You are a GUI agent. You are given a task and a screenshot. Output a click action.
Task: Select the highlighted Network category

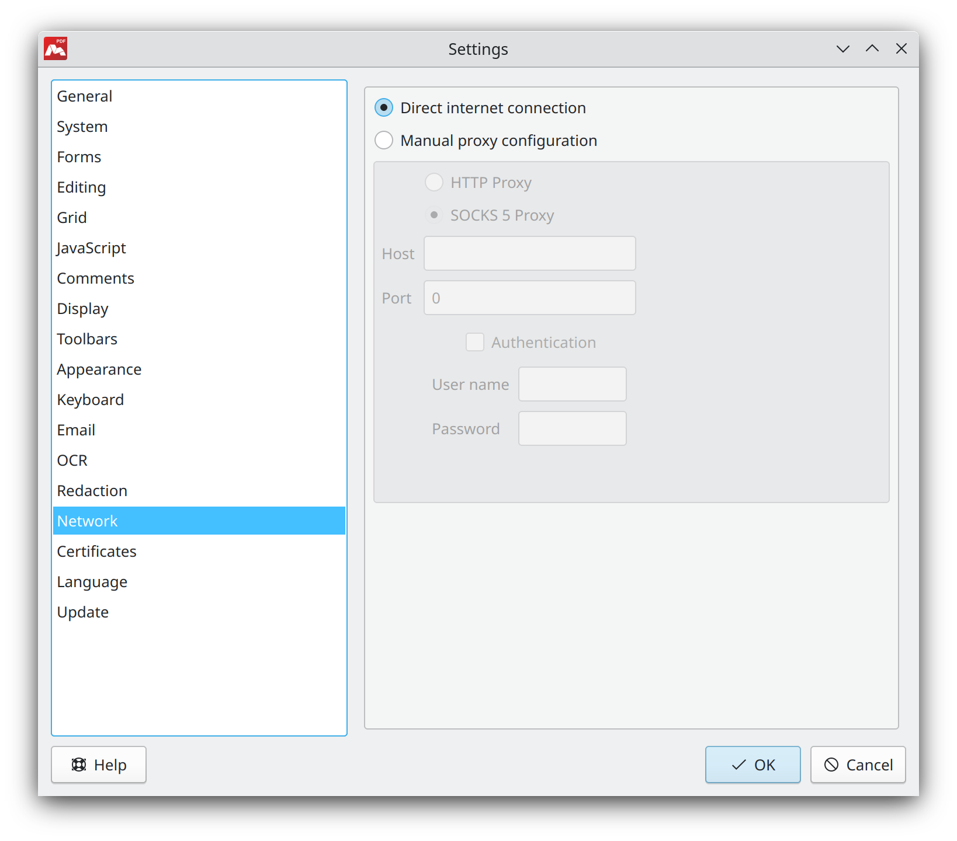[x=199, y=521]
